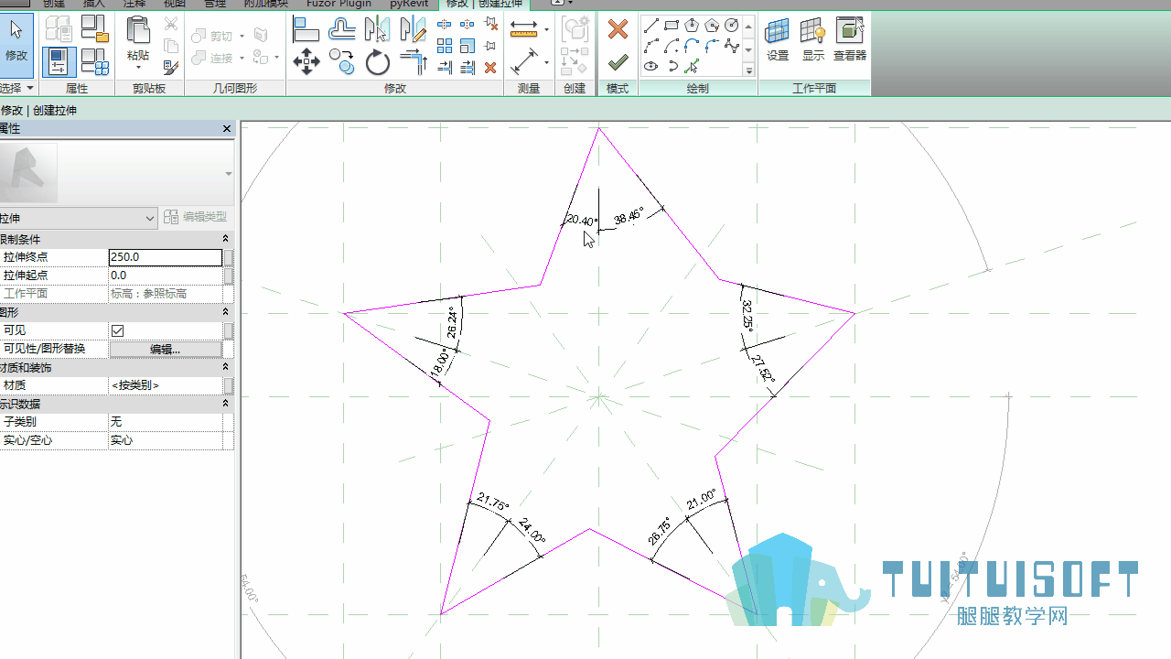Collapse the 材质和装饰 properties section
The image size is (1171, 659).
point(225,367)
